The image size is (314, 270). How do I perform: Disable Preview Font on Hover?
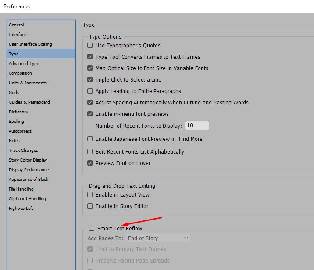[x=90, y=163]
